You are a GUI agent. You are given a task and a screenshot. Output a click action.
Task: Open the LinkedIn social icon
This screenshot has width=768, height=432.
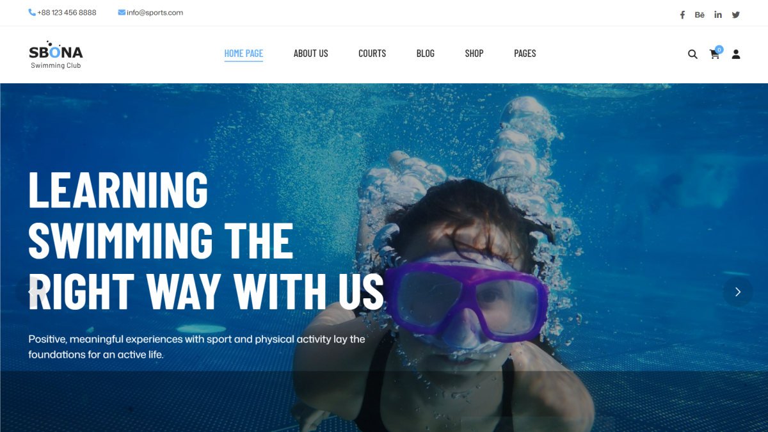pyautogui.click(x=718, y=15)
